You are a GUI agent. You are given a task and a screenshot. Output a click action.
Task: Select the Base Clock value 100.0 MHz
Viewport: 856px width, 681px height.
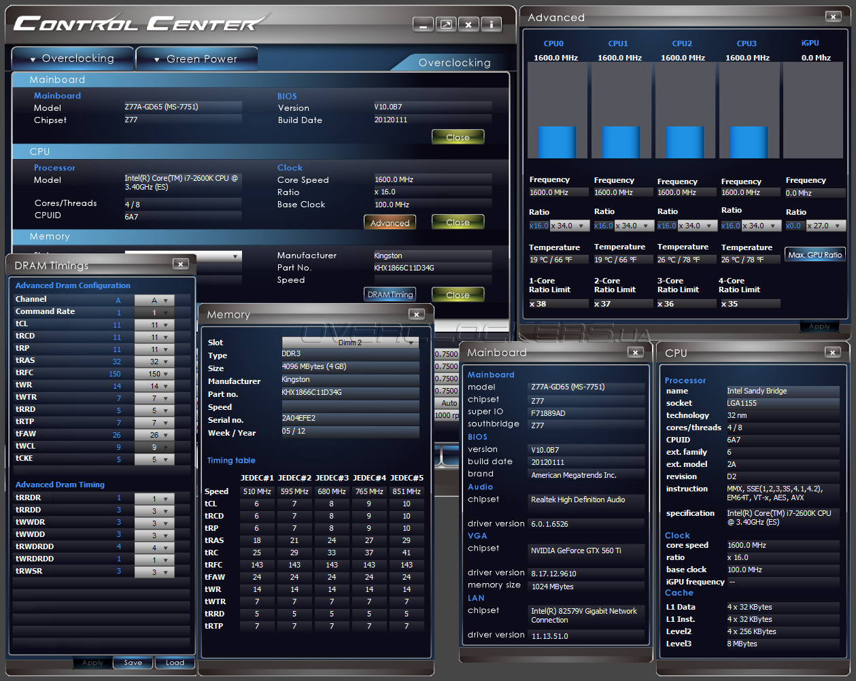pyautogui.click(x=432, y=205)
